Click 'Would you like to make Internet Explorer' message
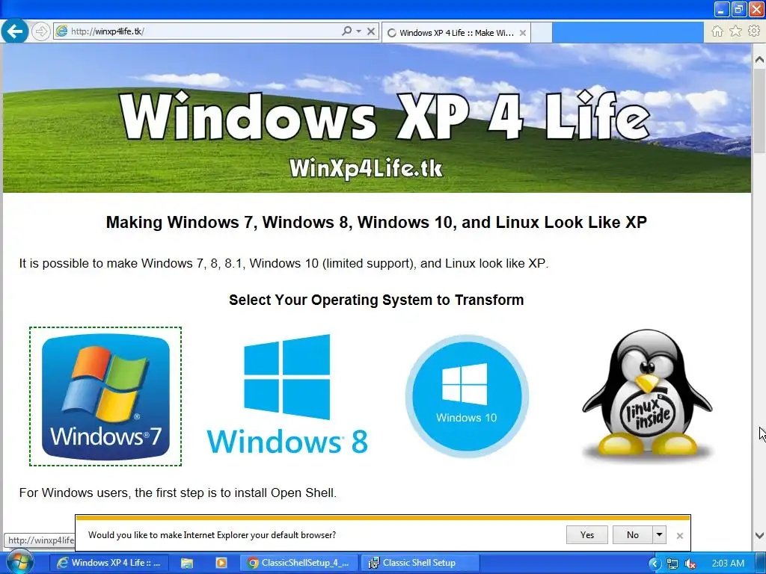 [x=212, y=535]
